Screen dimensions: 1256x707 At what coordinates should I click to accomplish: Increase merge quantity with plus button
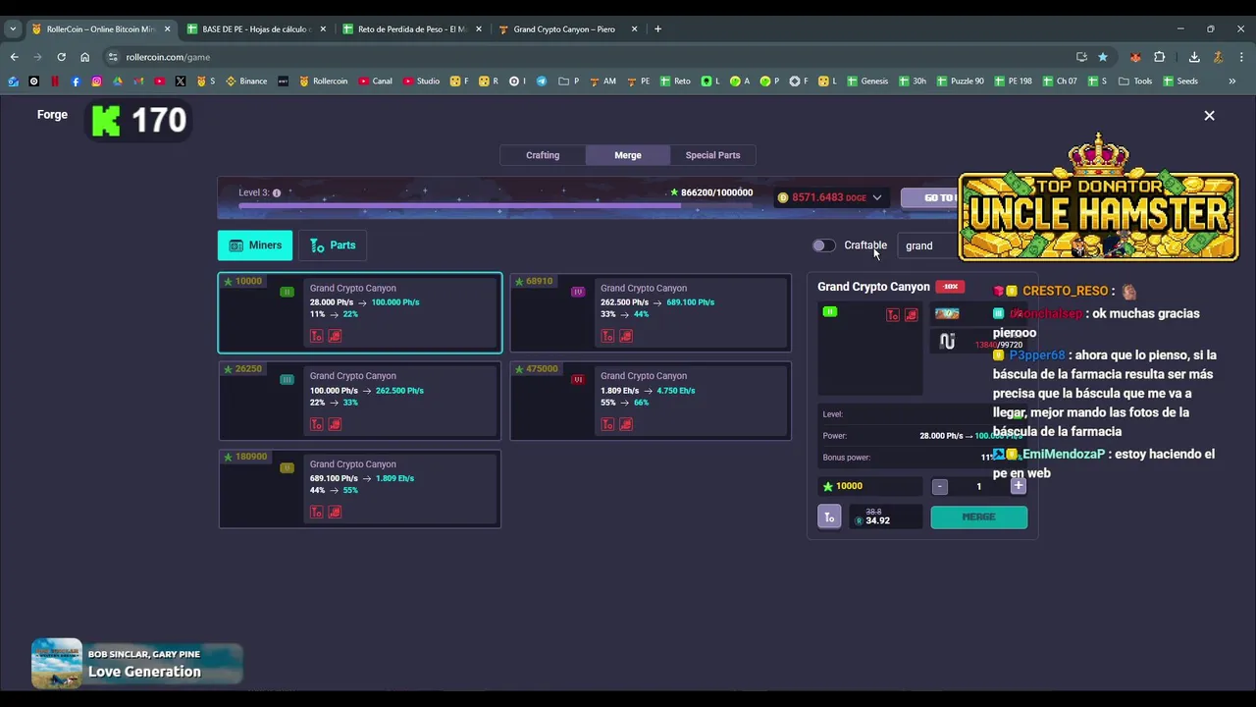tap(1018, 486)
